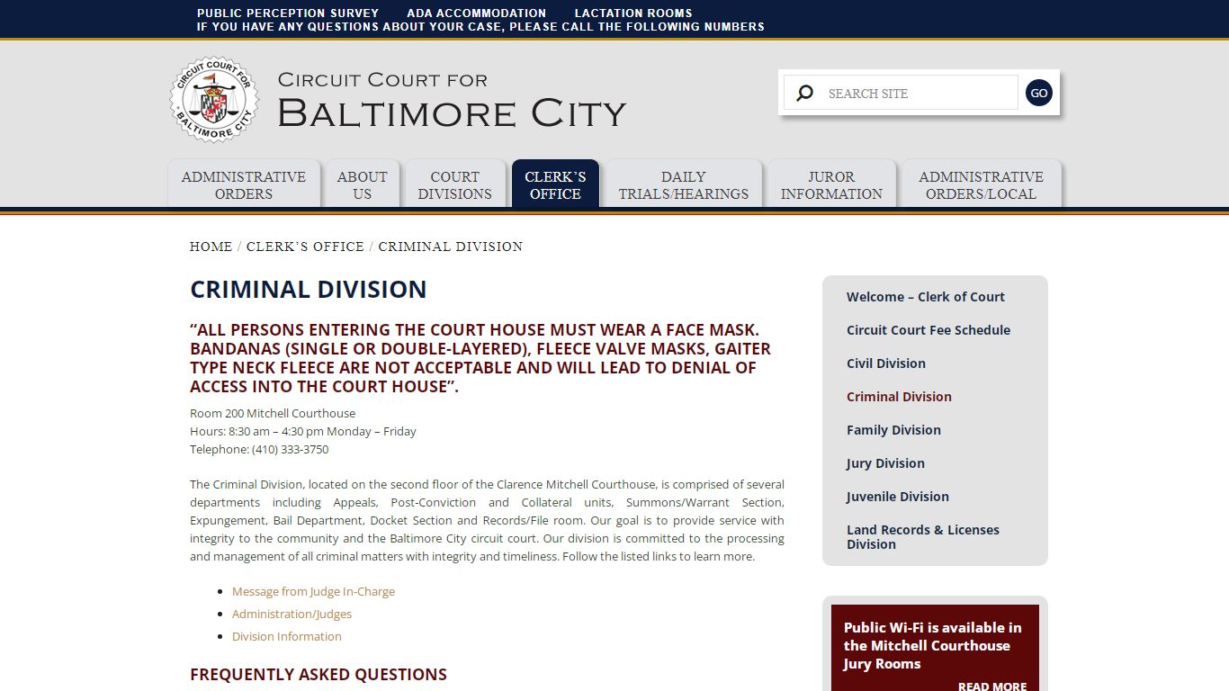The width and height of the screenshot is (1229, 691).
Task: Open Circuit Court Fee Schedule sidebar link
Action: 928,330
